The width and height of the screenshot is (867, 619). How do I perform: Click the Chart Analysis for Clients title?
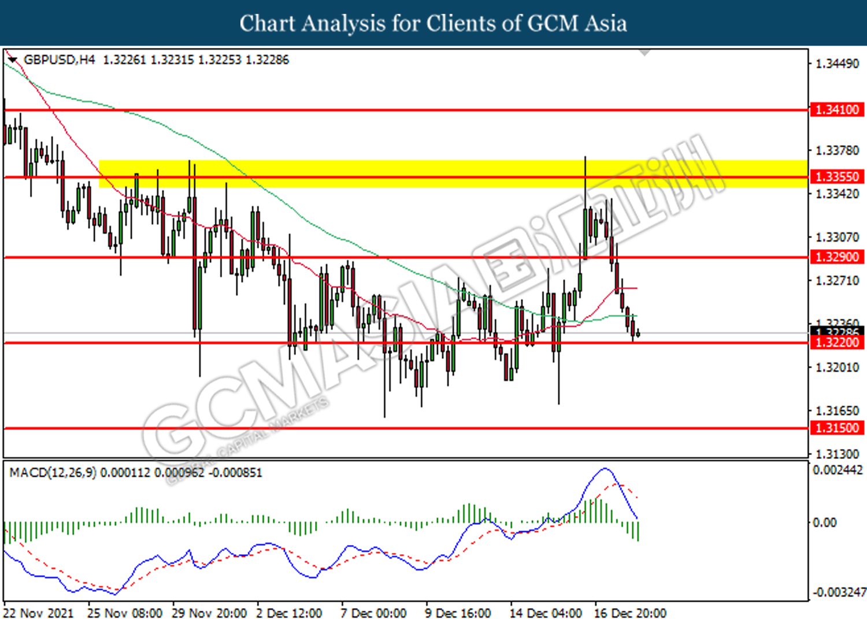click(433, 23)
